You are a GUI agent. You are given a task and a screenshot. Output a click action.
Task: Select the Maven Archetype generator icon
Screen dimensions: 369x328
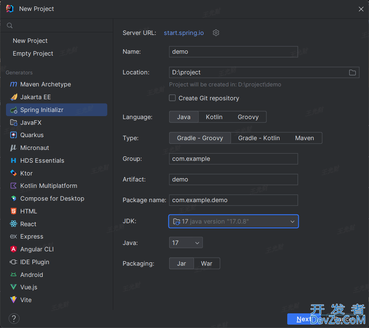pyautogui.click(x=13, y=84)
